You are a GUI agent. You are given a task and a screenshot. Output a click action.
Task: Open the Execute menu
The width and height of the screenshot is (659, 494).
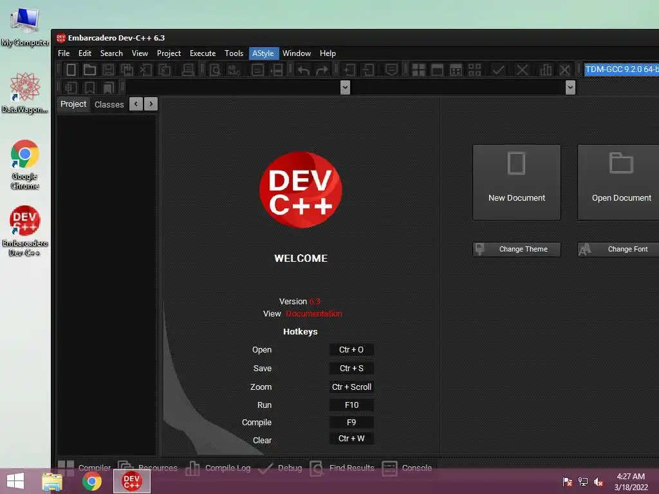coord(203,53)
